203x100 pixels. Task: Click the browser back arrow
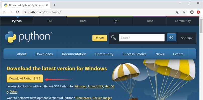[x=5, y=12]
